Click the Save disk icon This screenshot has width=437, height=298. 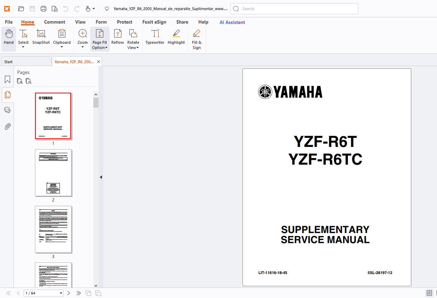[x=32, y=9]
